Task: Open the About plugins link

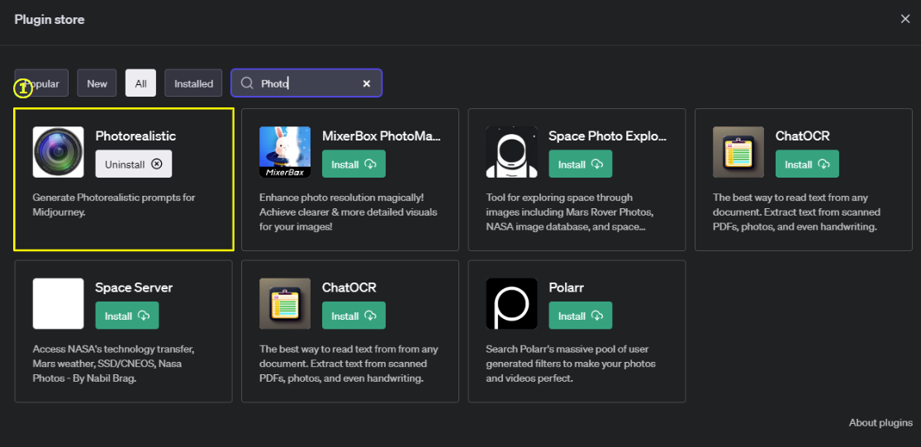Action: pos(881,422)
